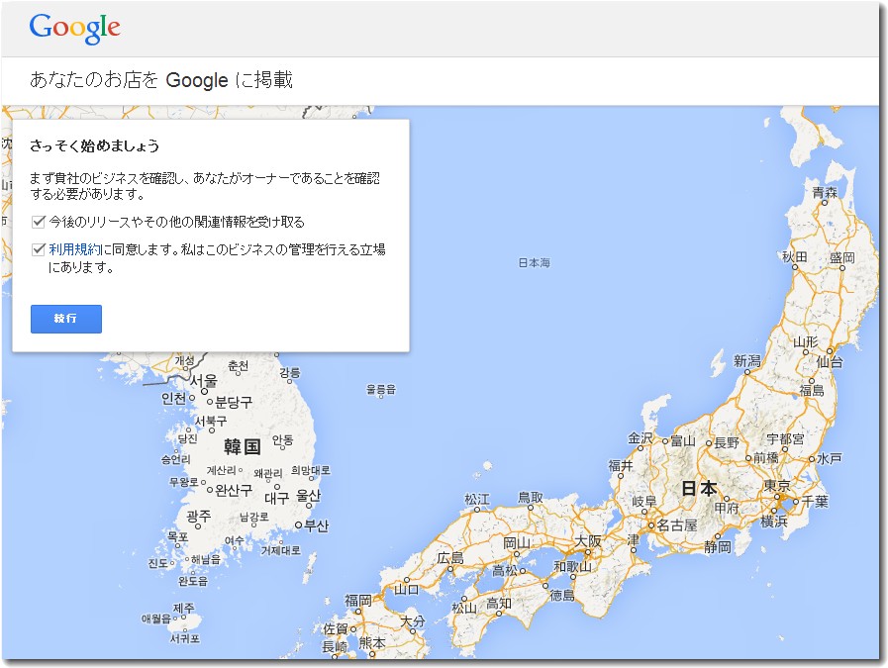Click the Google logo
Image resolution: width=888 pixels, height=668 pixels.
click(x=75, y=28)
